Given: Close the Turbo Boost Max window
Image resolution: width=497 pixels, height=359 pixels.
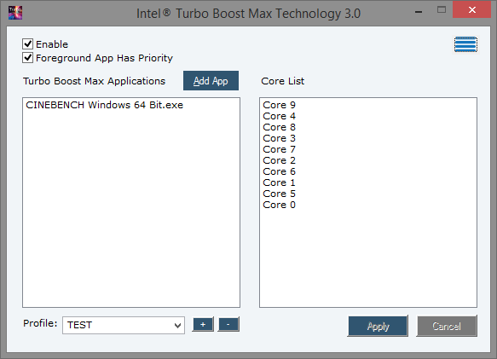Looking at the screenshot, I should (472, 10).
